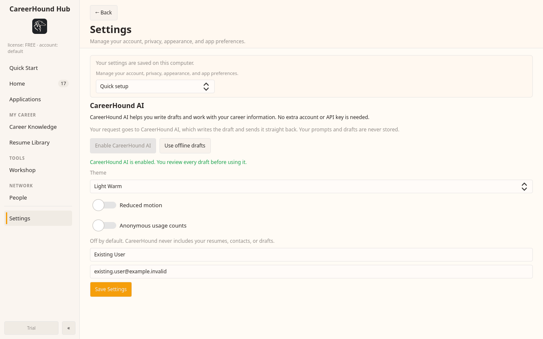This screenshot has height=339, width=543.
Task: Click the Home badge showing 17
Action: click(63, 83)
